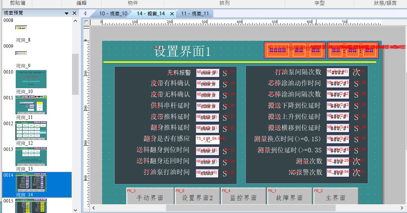Select window 0012 thumbnail in preview
Screen dimensions: 407x213
[x=31, y=130]
